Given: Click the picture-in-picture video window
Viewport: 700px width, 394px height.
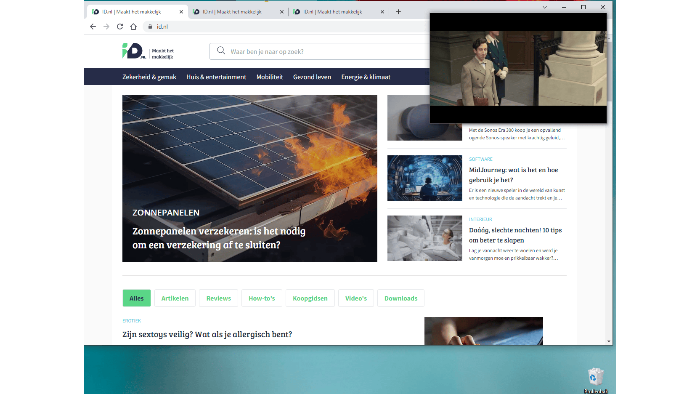Looking at the screenshot, I should click(x=518, y=68).
